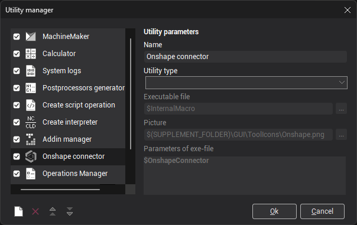Select the MachineMaker list row
This screenshot has height=225, width=357.
pos(68,37)
